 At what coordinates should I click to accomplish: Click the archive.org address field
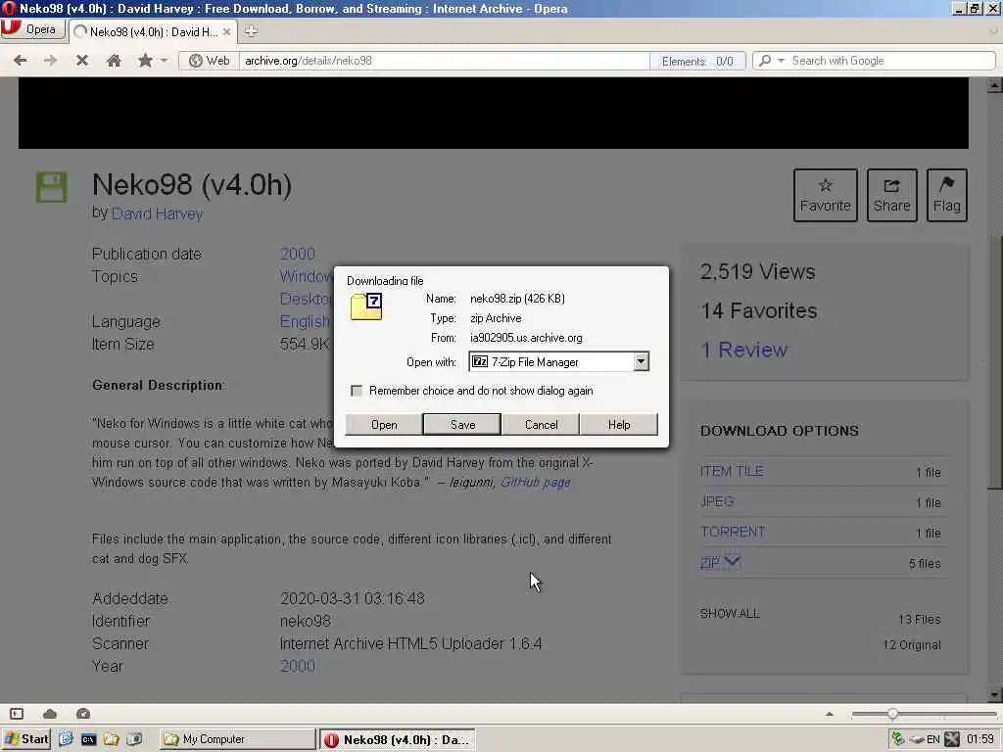(444, 61)
